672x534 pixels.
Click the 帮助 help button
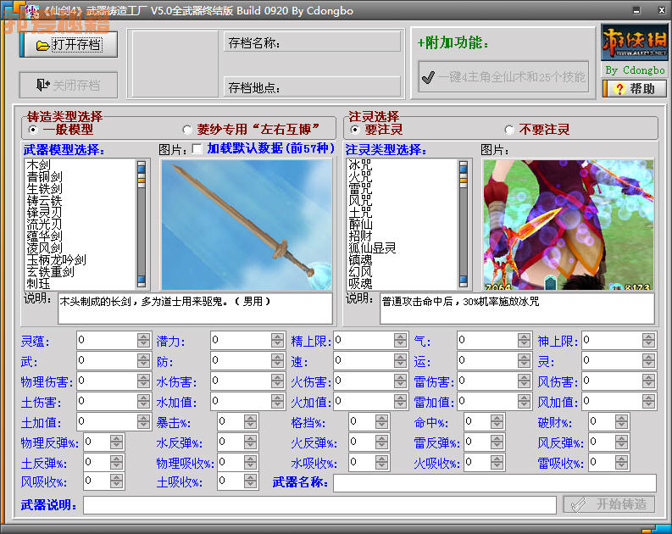point(635,88)
